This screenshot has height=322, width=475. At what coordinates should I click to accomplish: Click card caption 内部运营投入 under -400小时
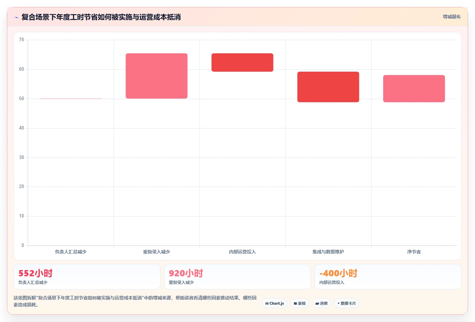coord(332,283)
